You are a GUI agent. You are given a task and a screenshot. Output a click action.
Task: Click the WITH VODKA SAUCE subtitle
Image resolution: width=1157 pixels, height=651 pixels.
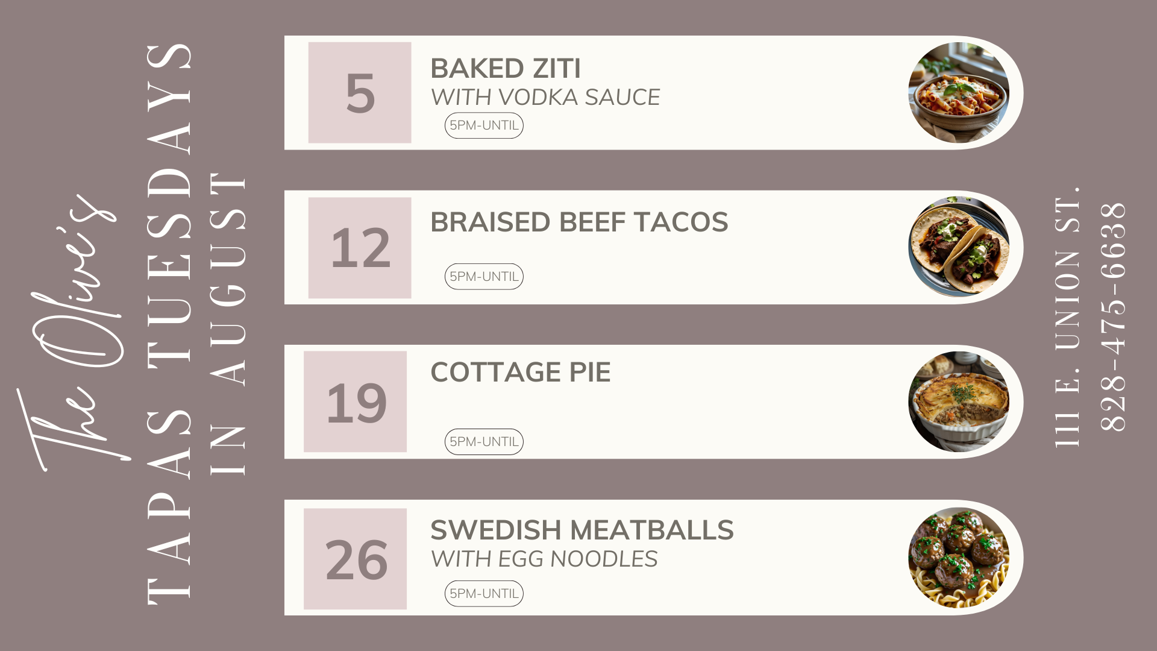(545, 97)
